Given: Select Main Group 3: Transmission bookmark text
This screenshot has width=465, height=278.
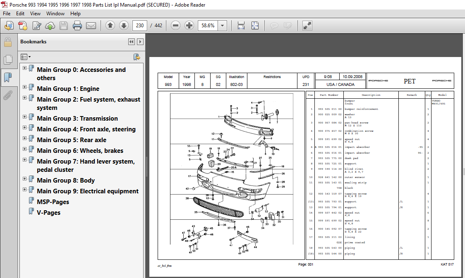Looking at the screenshot, I should [77, 119].
